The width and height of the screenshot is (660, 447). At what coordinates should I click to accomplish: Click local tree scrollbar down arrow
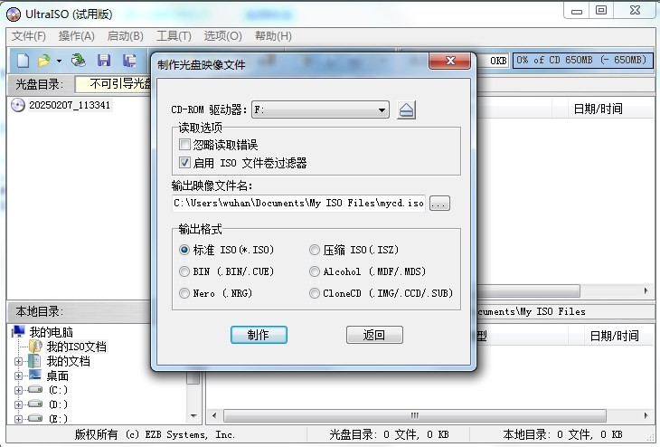193,416
